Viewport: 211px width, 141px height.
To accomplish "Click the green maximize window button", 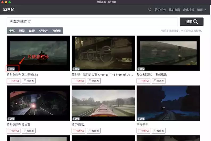I will (x=10, y=2).
